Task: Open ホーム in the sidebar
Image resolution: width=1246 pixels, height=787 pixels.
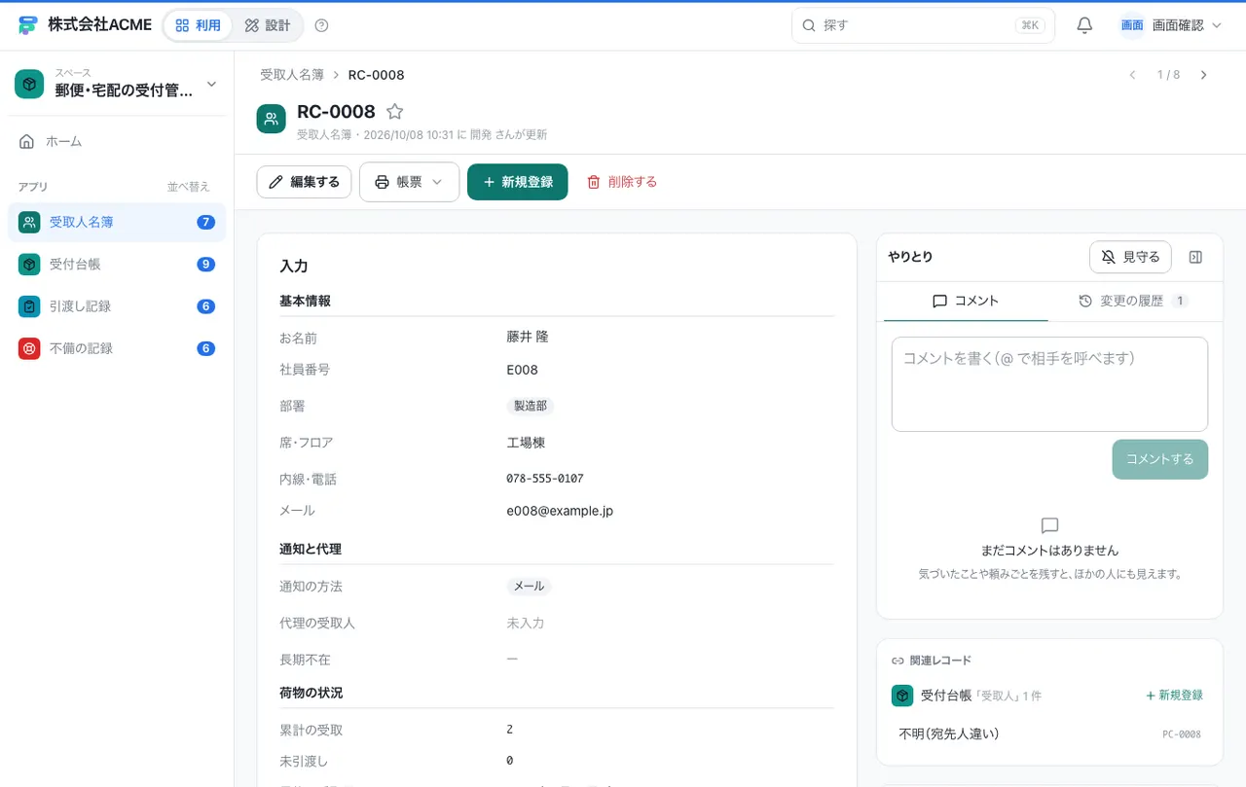Action: coord(117,141)
